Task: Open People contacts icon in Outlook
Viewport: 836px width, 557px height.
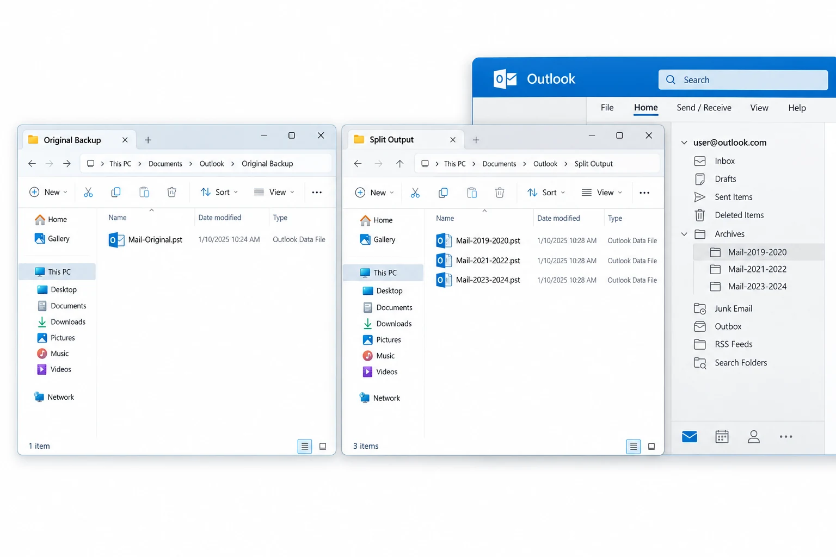Action: pyautogui.click(x=754, y=436)
